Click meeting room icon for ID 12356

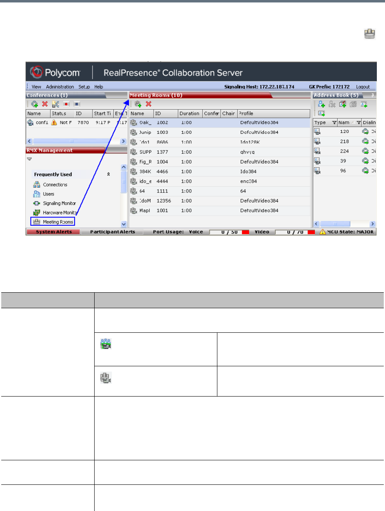134,201
